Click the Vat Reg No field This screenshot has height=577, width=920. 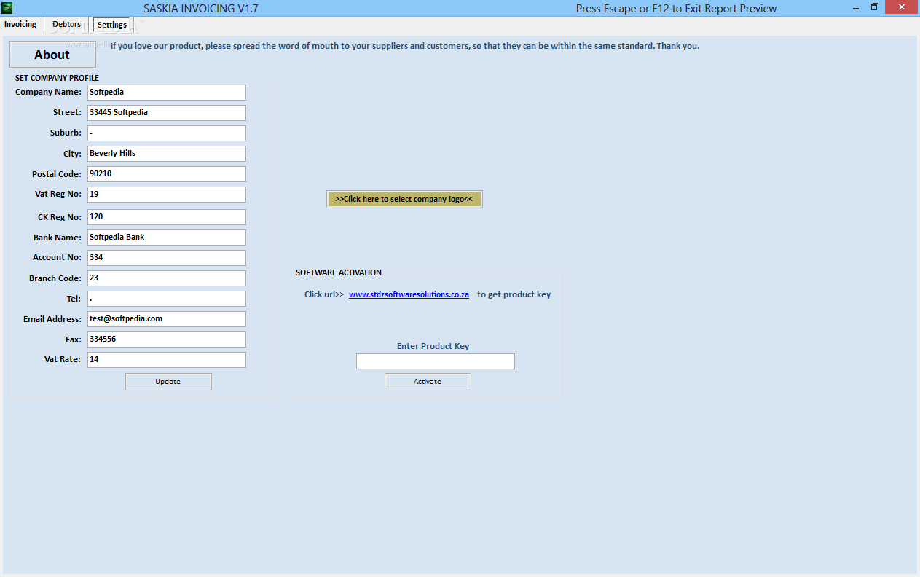[x=167, y=195]
